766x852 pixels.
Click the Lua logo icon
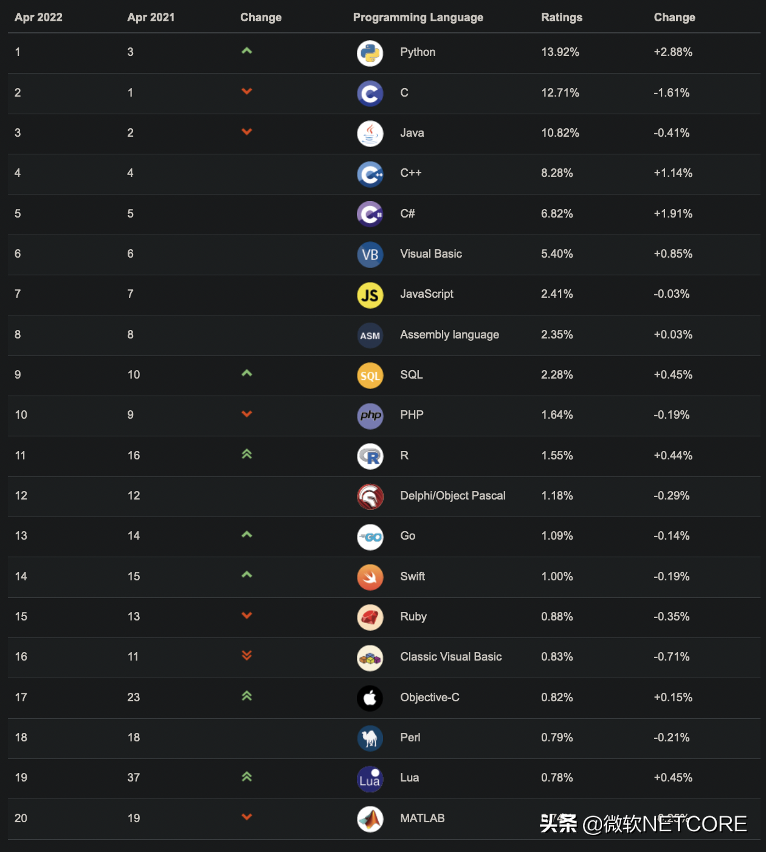[370, 779]
